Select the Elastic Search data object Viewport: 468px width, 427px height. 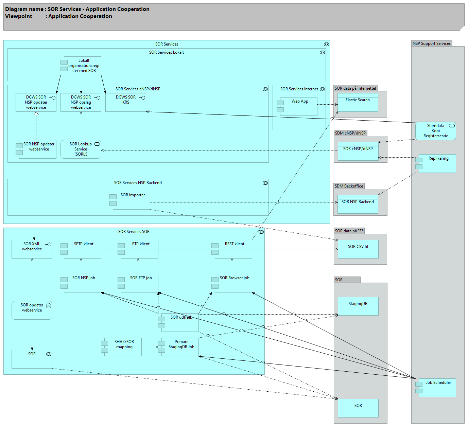[358, 103]
